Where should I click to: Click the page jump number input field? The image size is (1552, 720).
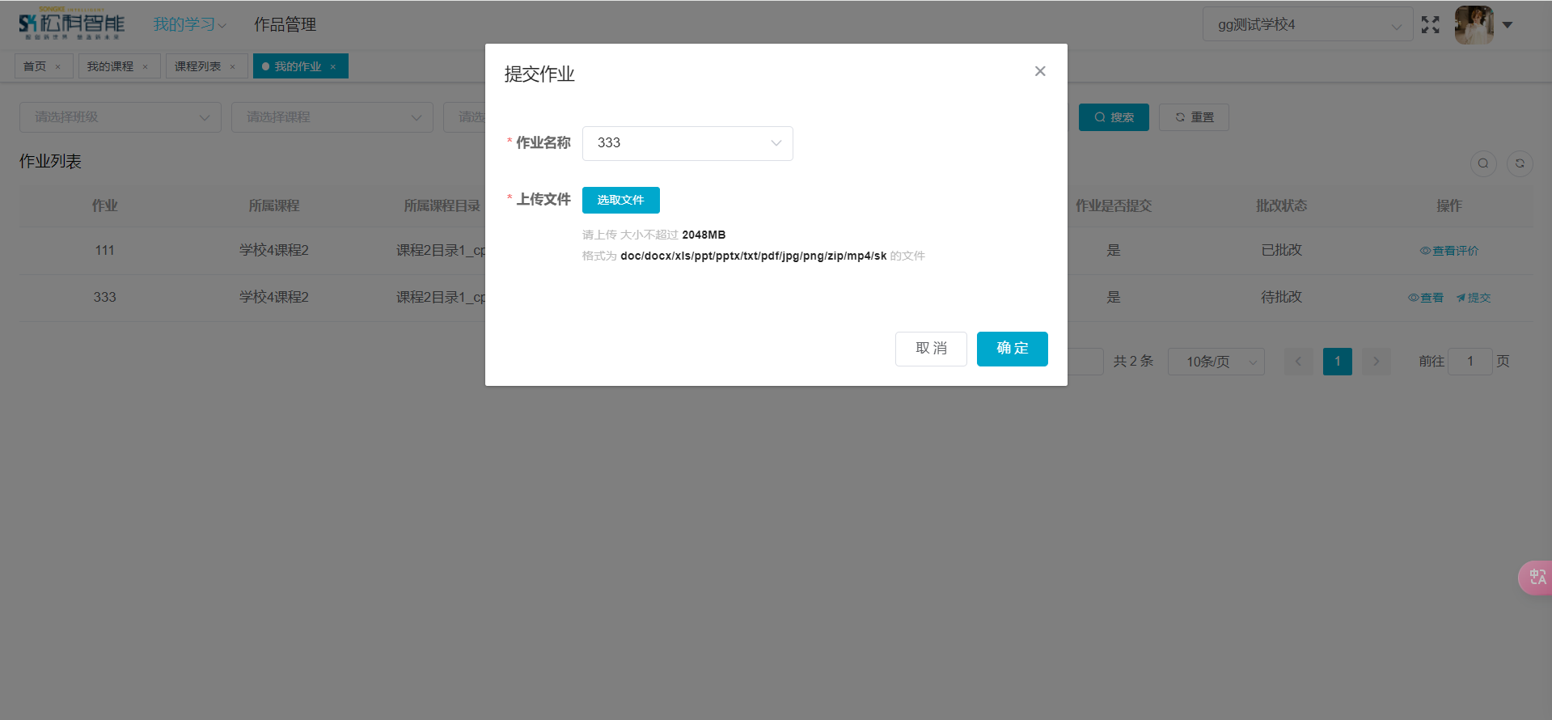click(1470, 362)
